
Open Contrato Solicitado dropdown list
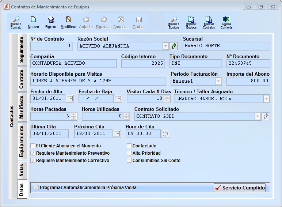[x=258, y=116]
